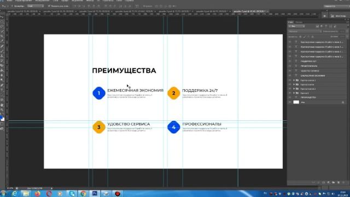Click the Windows Start button
This screenshot has width=350, height=197.
[3, 193]
